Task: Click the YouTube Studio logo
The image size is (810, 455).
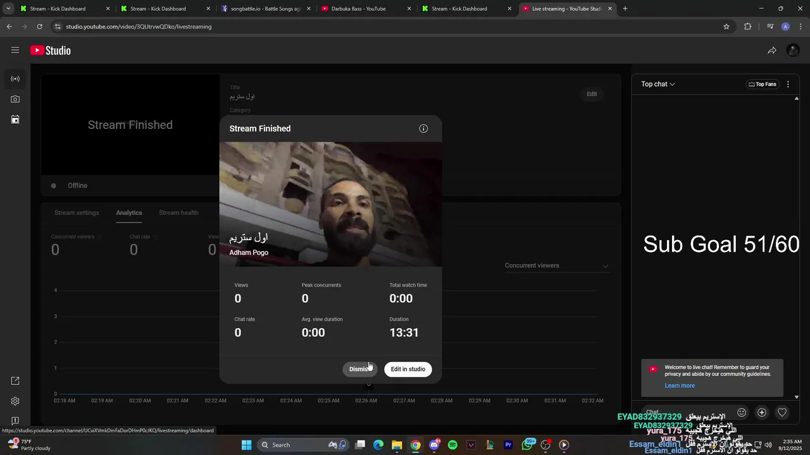Action: [51, 51]
